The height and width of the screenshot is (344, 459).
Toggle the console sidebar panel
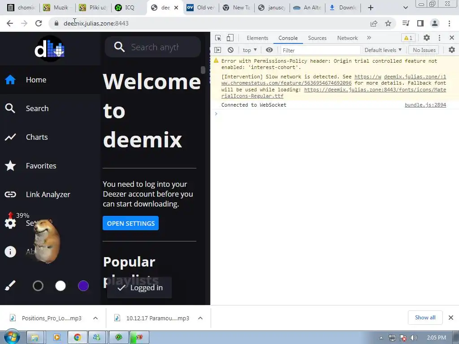218,50
